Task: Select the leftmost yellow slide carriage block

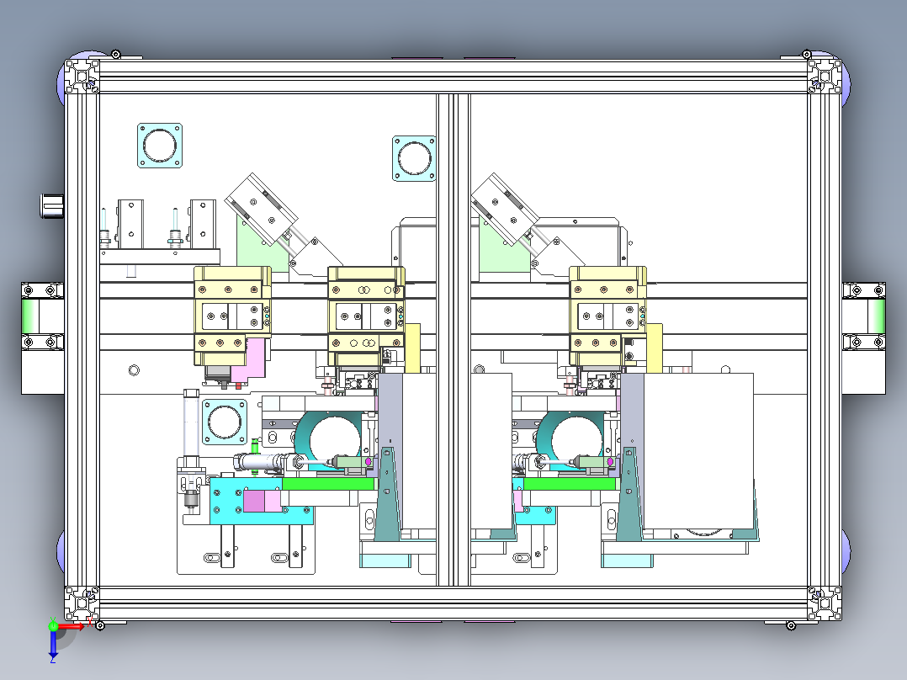Action: (x=232, y=316)
